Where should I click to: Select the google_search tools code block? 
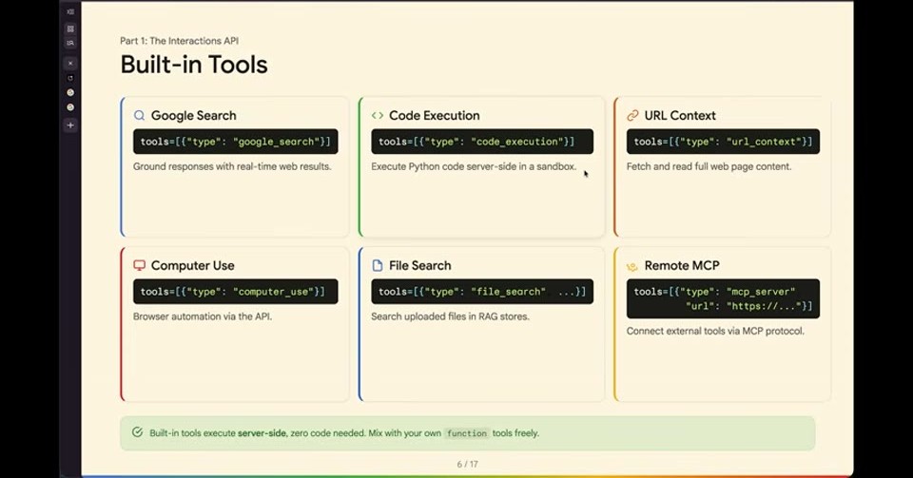[235, 142]
